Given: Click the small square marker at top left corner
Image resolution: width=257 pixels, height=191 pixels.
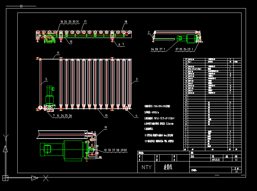Looking at the screenshot, I should [21, 6].
